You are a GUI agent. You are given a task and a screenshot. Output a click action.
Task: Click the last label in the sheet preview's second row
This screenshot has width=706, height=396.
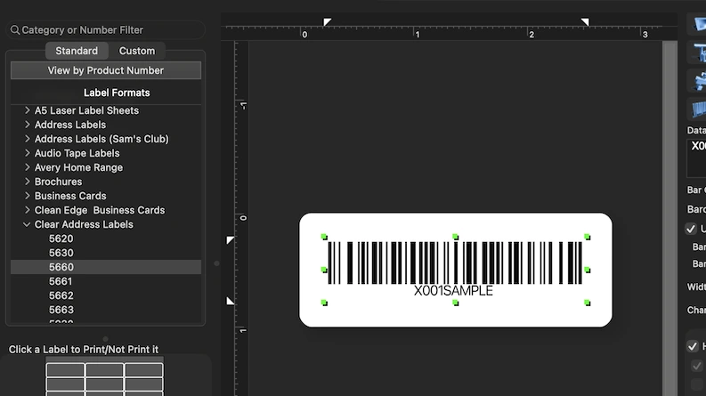(143, 384)
